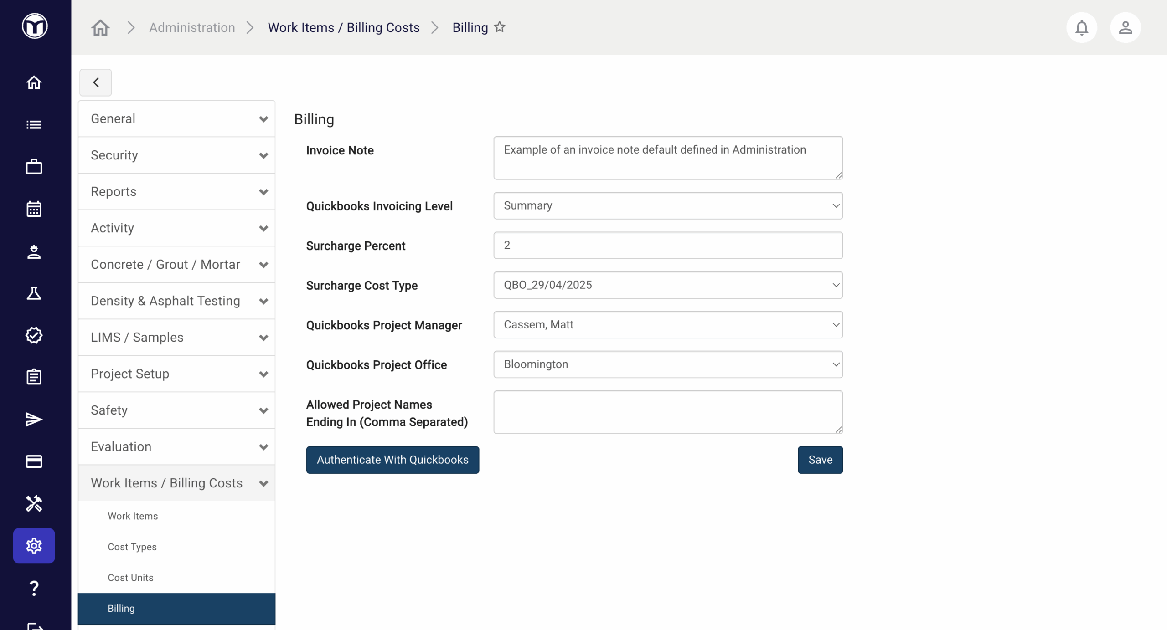Expand the Security section

(176, 155)
